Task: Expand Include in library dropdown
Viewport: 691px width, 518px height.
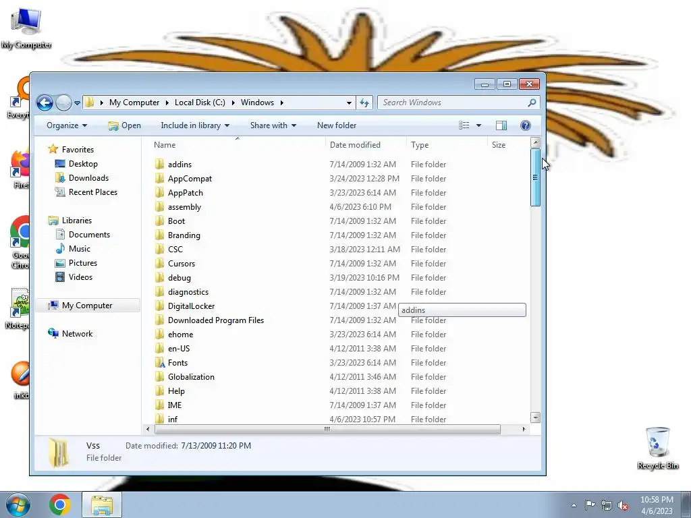Action: [195, 125]
